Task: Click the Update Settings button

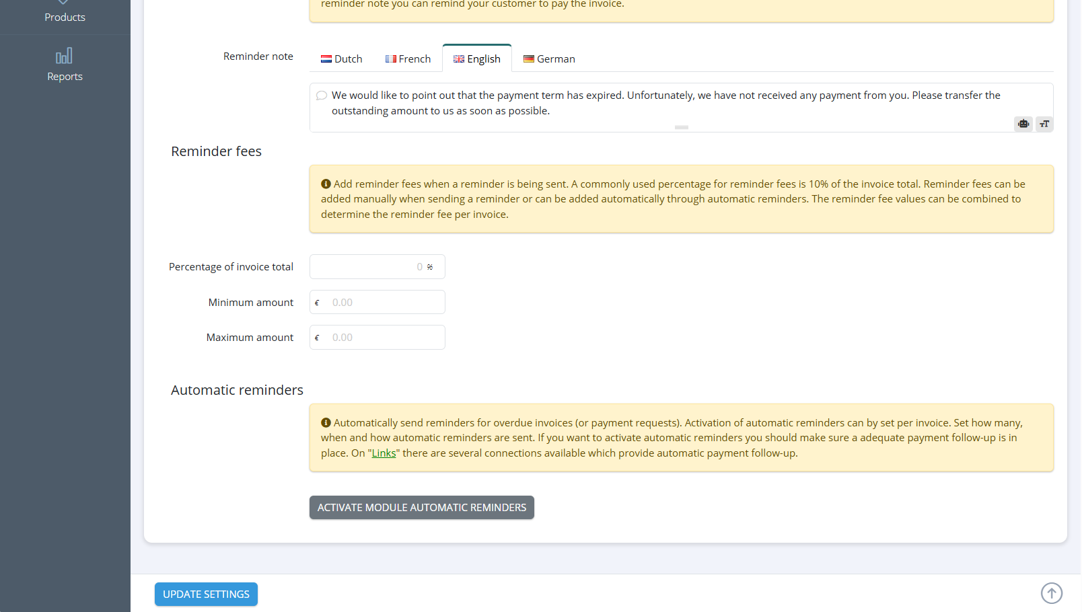Action: pos(206,594)
